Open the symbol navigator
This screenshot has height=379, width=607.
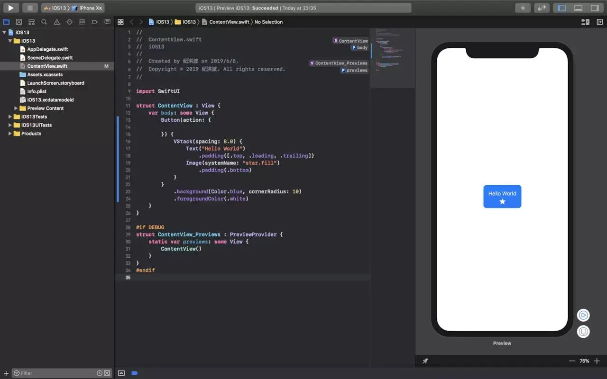point(31,22)
